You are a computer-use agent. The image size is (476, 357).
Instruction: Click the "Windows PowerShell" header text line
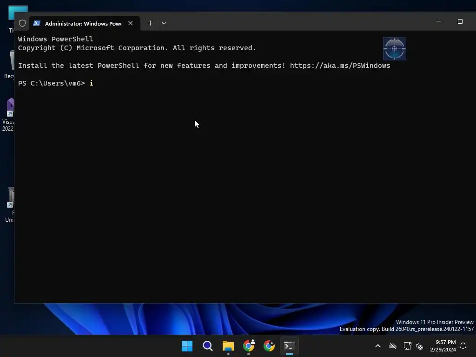56,39
